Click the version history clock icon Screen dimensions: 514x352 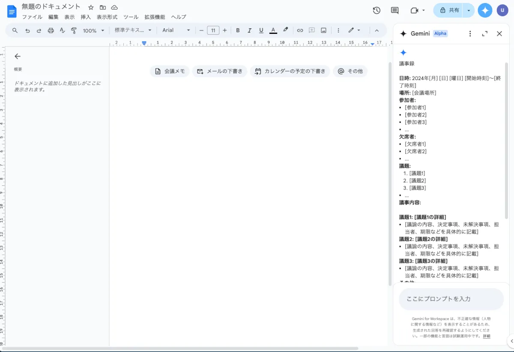377,10
